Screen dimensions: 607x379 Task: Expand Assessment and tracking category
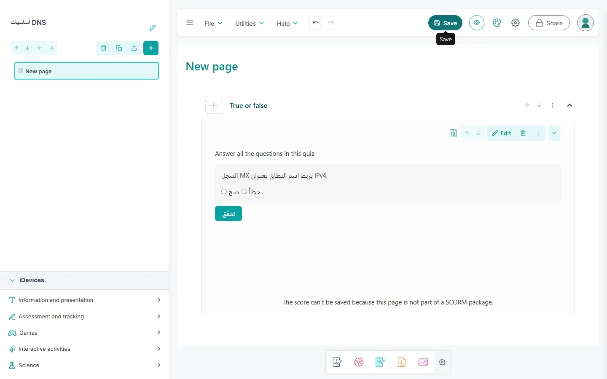click(84, 316)
